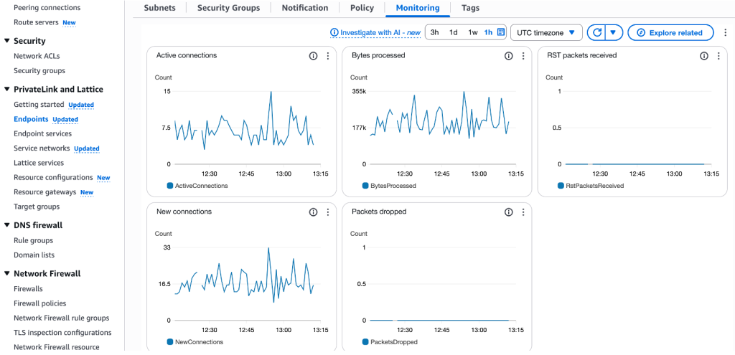Open Bytes processed widget options menu
This screenshot has width=735, height=355.
pyautogui.click(x=523, y=56)
